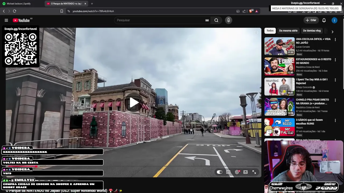The height and width of the screenshot is (193, 344).
Task: Open the player settings gear with HD badge
Action: click(x=237, y=172)
